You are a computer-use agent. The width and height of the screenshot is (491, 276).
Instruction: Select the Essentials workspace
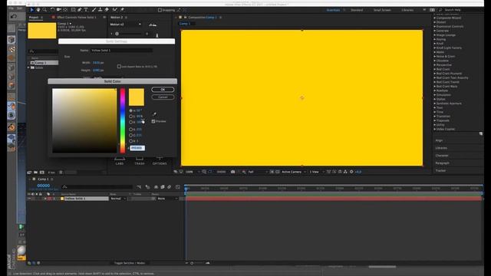pos(333,10)
